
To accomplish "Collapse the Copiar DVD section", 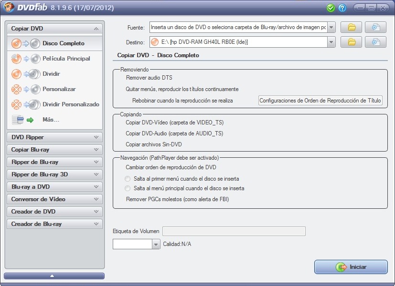I will 54,29.
